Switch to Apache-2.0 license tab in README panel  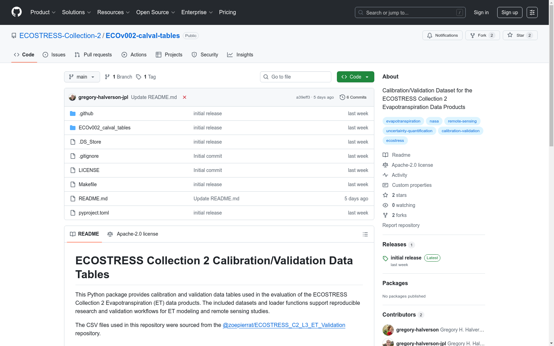pos(133,234)
